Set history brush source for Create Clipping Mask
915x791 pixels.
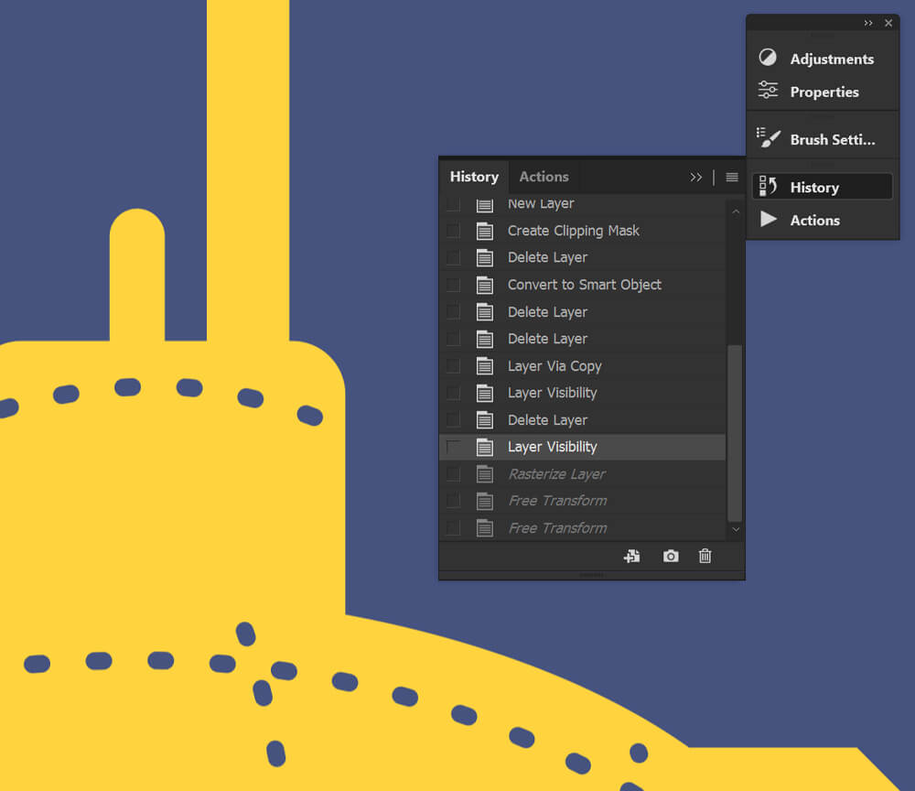pos(453,231)
